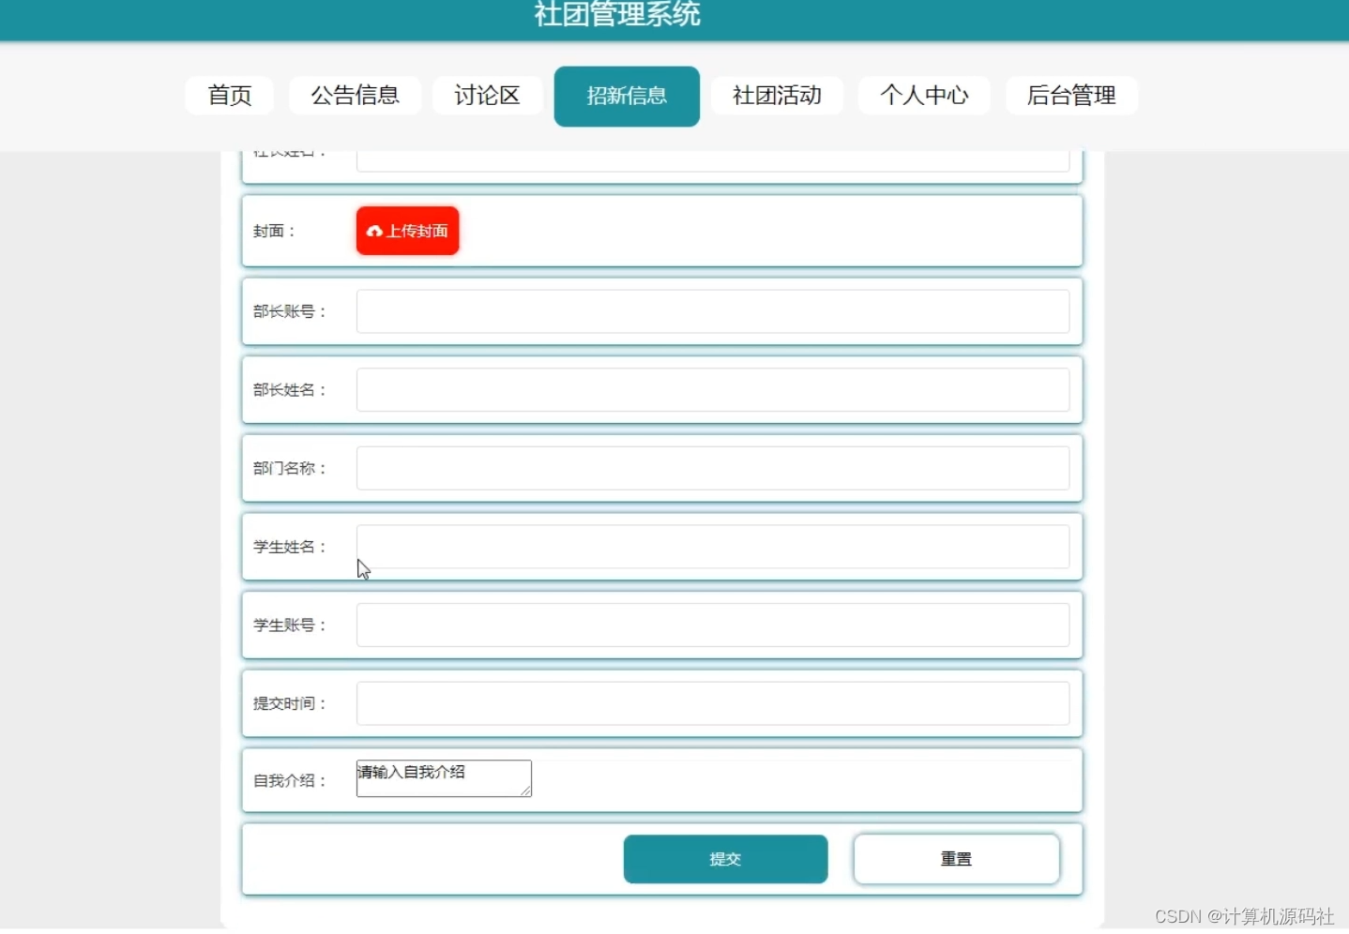Select the 学生账号 input box

713,625
